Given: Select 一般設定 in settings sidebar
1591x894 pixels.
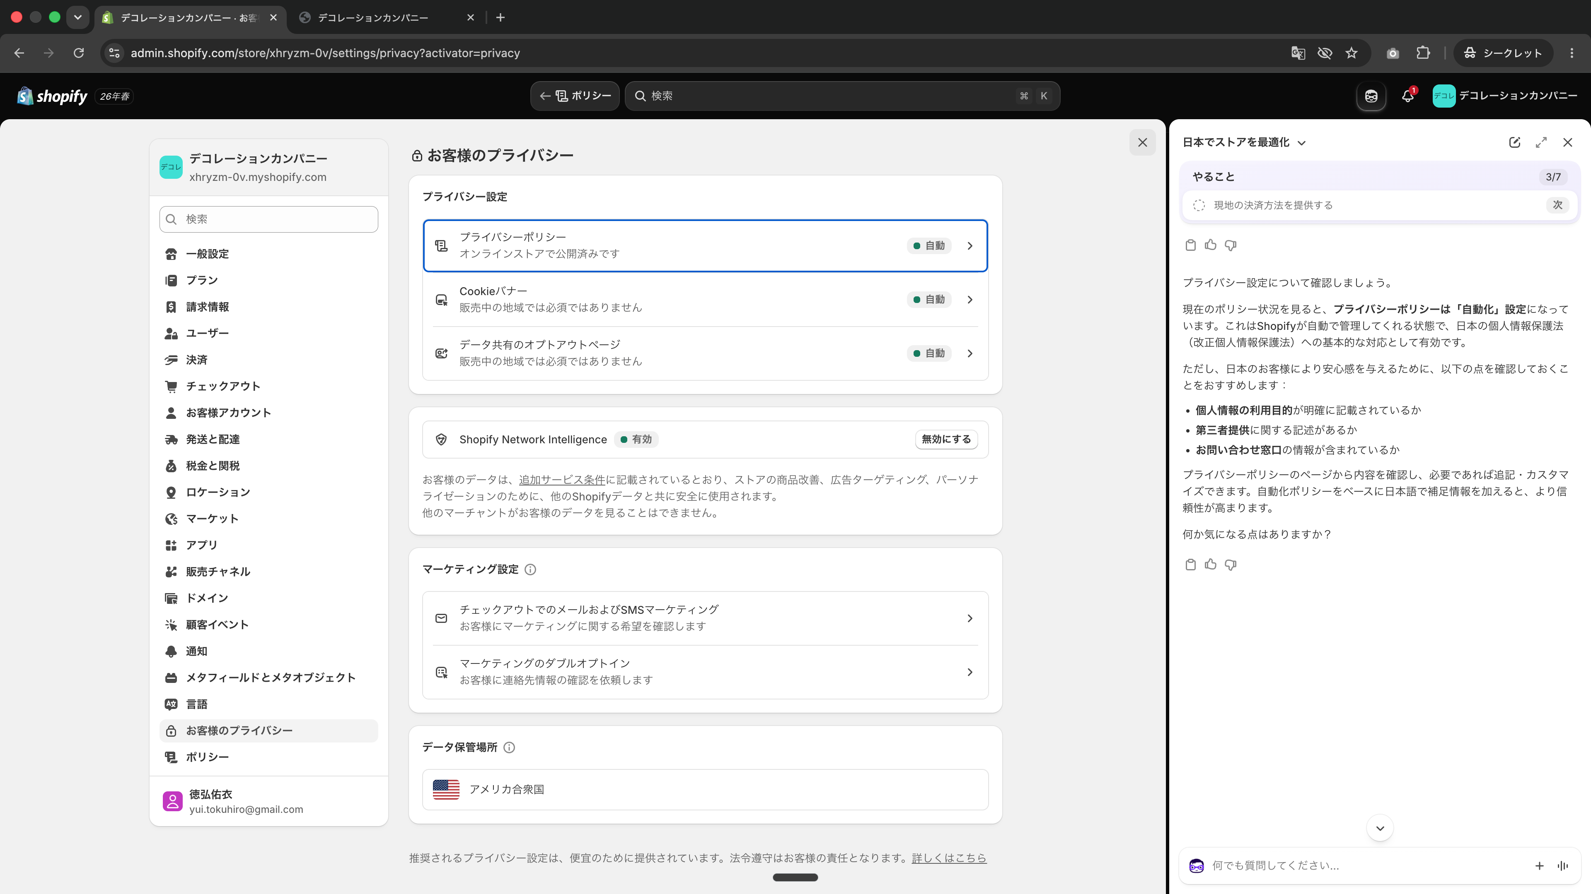Looking at the screenshot, I should 268,254.
